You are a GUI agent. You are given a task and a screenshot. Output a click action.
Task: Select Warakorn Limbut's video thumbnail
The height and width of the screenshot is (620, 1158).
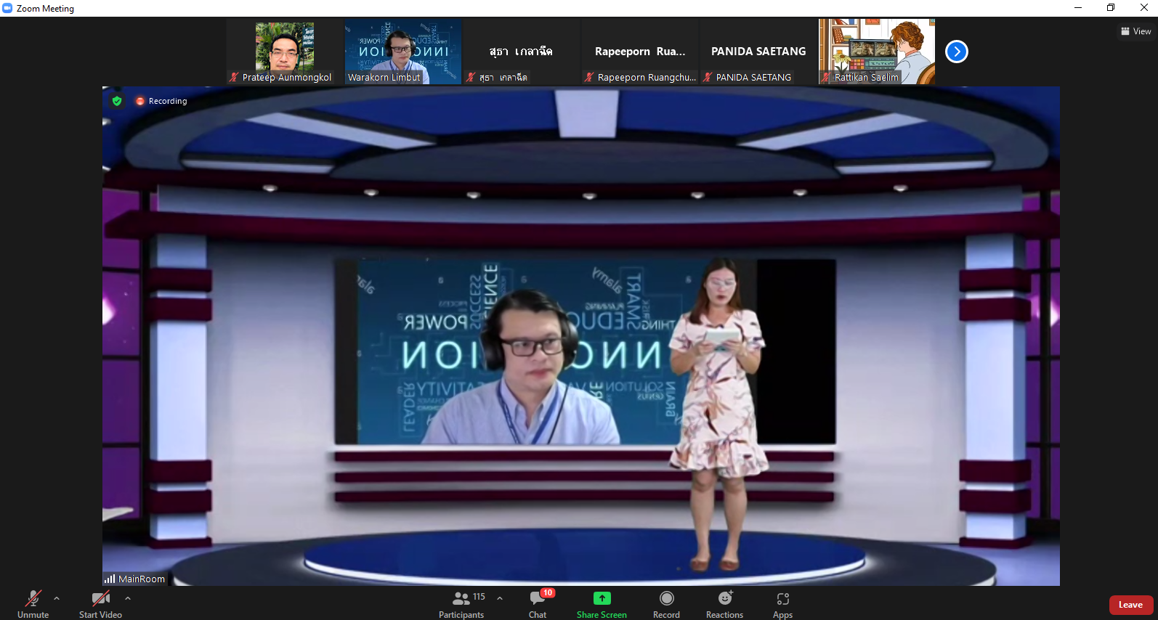(x=403, y=51)
